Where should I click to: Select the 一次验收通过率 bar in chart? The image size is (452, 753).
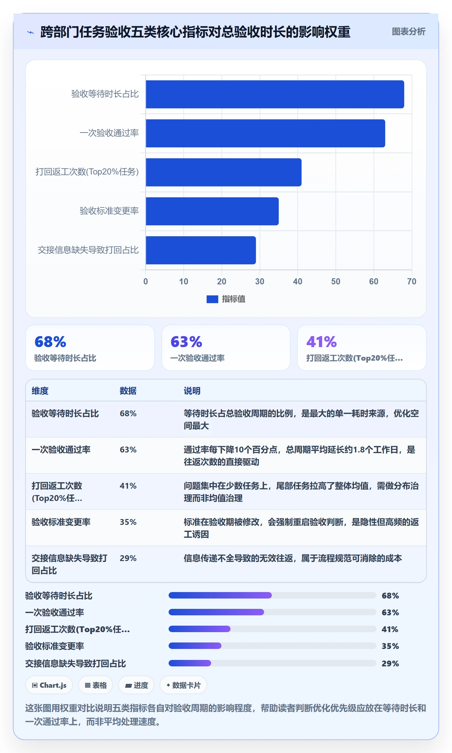265,133
